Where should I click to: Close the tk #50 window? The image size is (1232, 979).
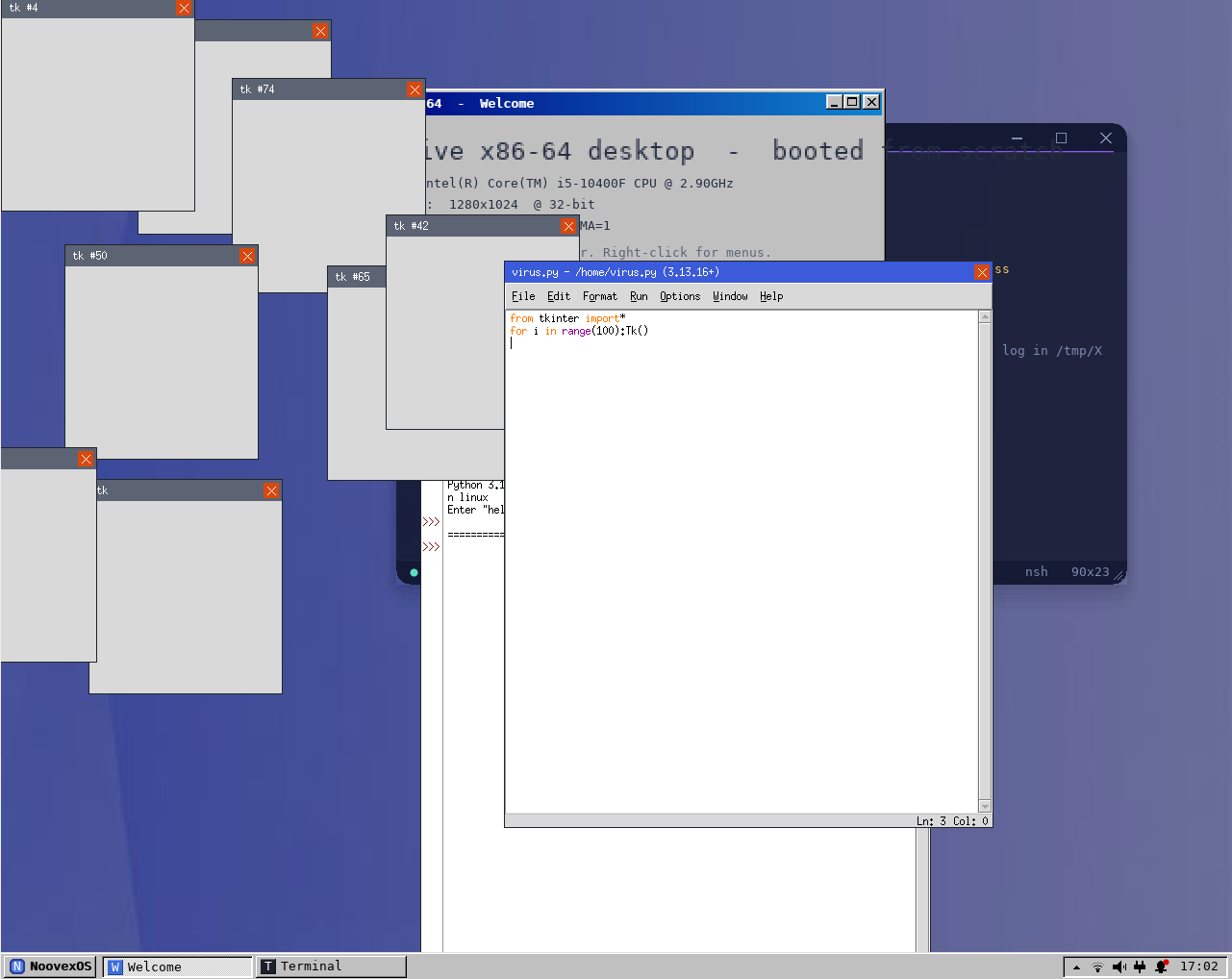(247, 256)
